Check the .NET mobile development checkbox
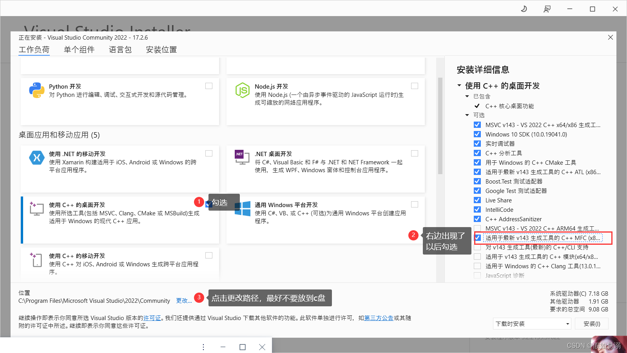Screen dimensions: 627x353 pos(209,153)
